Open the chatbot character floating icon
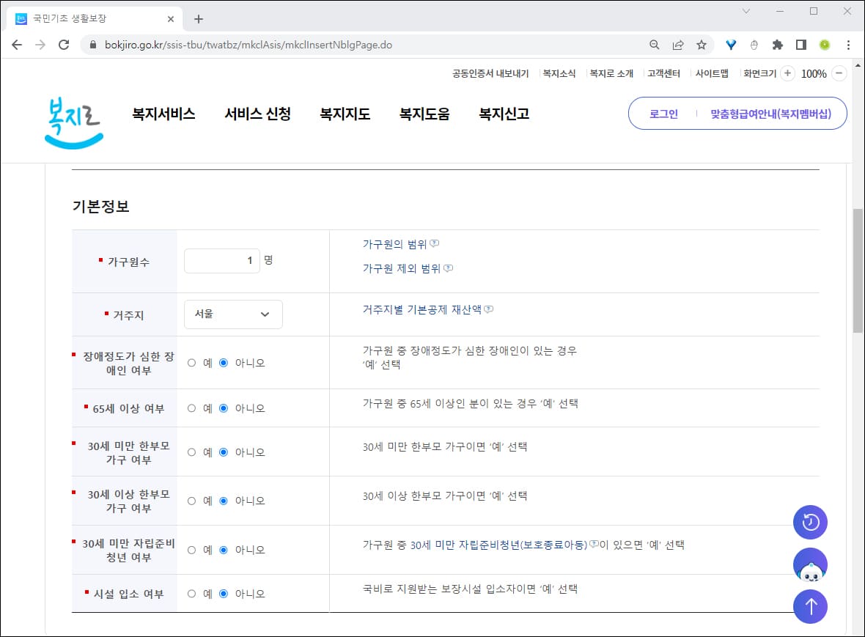 pos(810,564)
